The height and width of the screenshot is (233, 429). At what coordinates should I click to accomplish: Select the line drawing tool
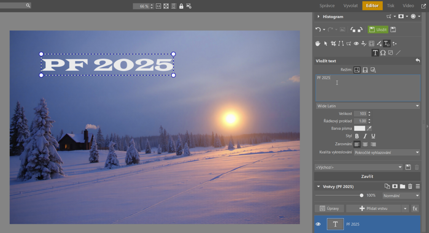click(x=399, y=53)
